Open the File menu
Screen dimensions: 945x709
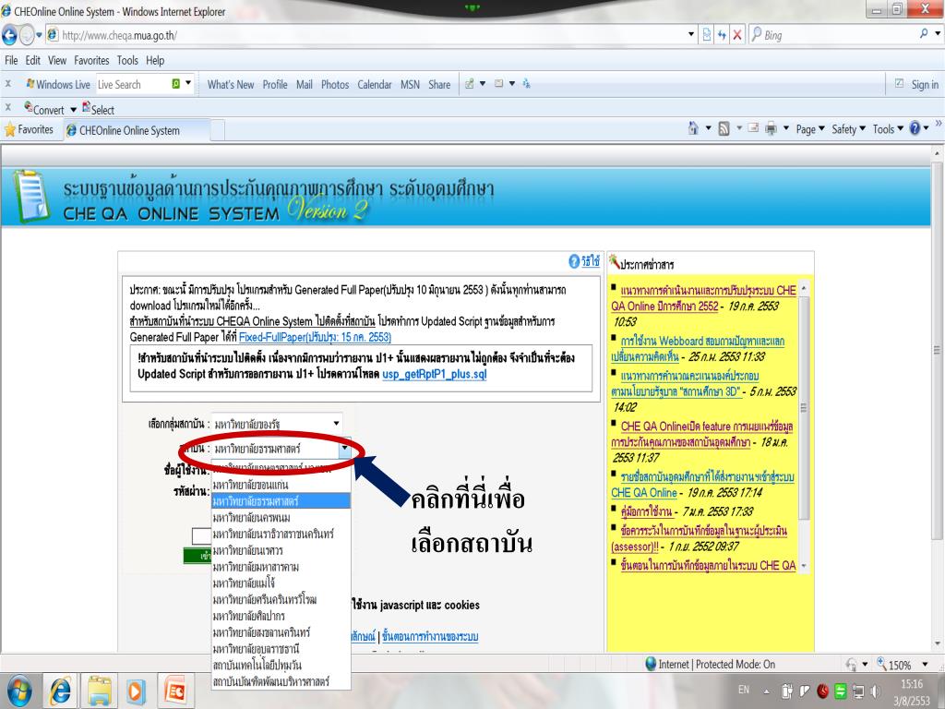pos(11,60)
